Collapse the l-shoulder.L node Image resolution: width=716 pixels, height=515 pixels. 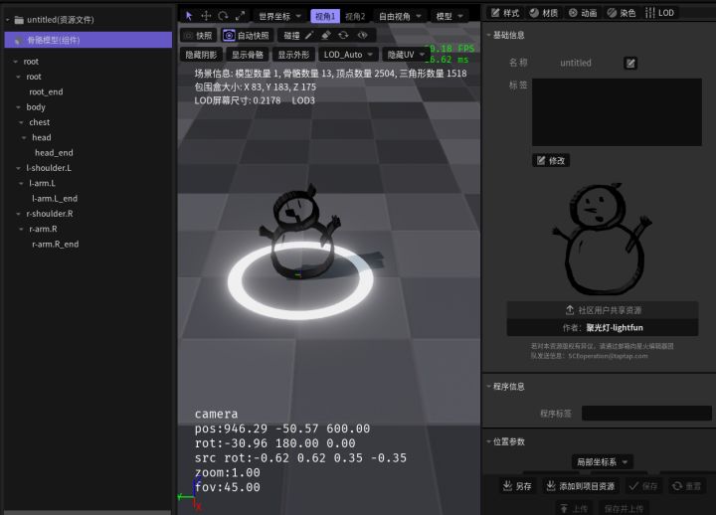click(x=18, y=168)
